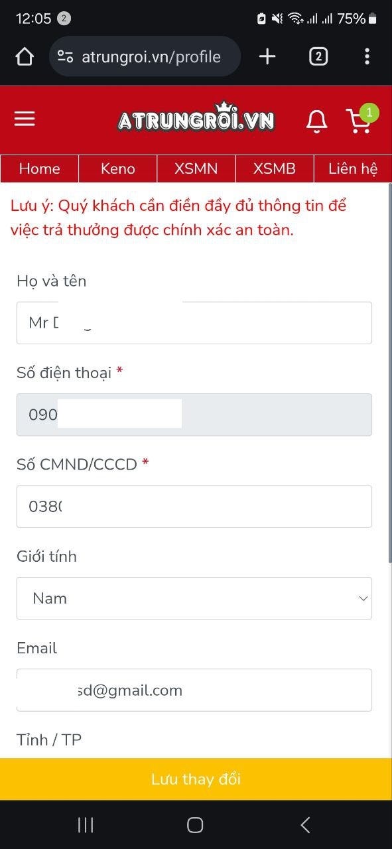The width and height of the screenshot is (392, 849).
Task: Open the Liên hệ page
Action: coord(353,168)
